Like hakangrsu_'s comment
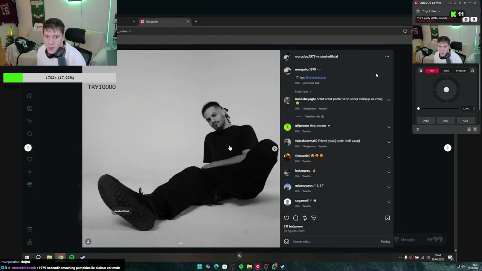 point(389,172)
